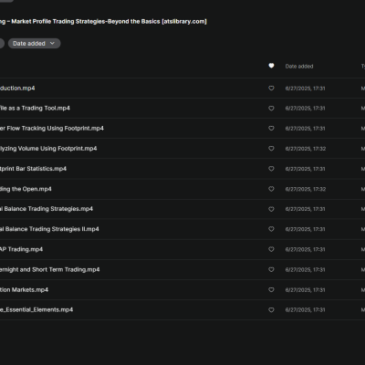Image resolution: width=365 pixels, height=365 pixels.
Task: Favorite the Short Term Trading.mp4 file
Action: (271, 269)
